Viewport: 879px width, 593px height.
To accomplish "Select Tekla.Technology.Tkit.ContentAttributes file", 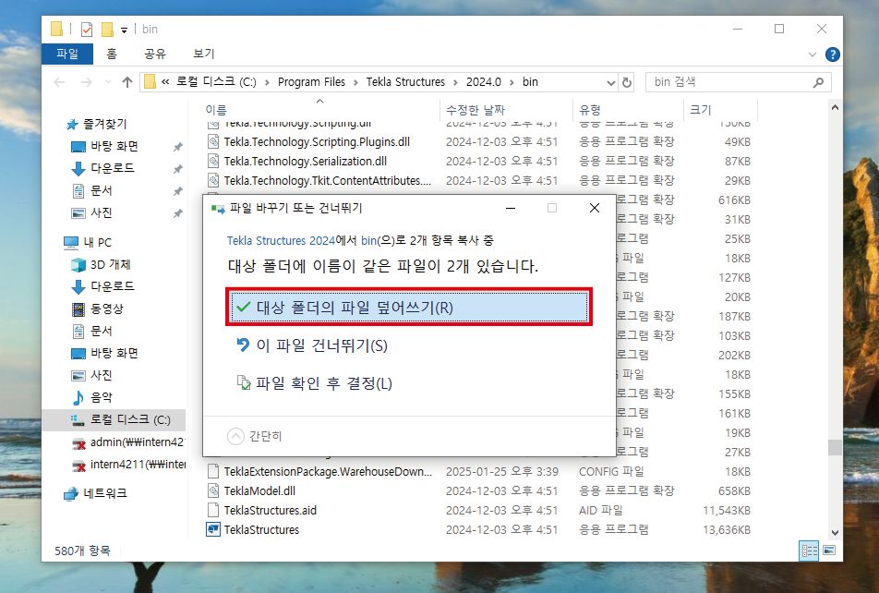I will 328,181.
